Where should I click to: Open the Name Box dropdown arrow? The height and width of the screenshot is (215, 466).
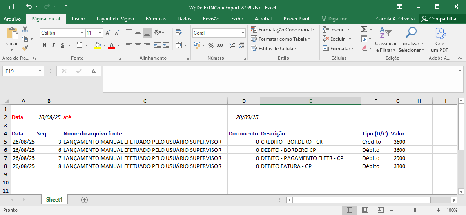click(x=40, y=71)
